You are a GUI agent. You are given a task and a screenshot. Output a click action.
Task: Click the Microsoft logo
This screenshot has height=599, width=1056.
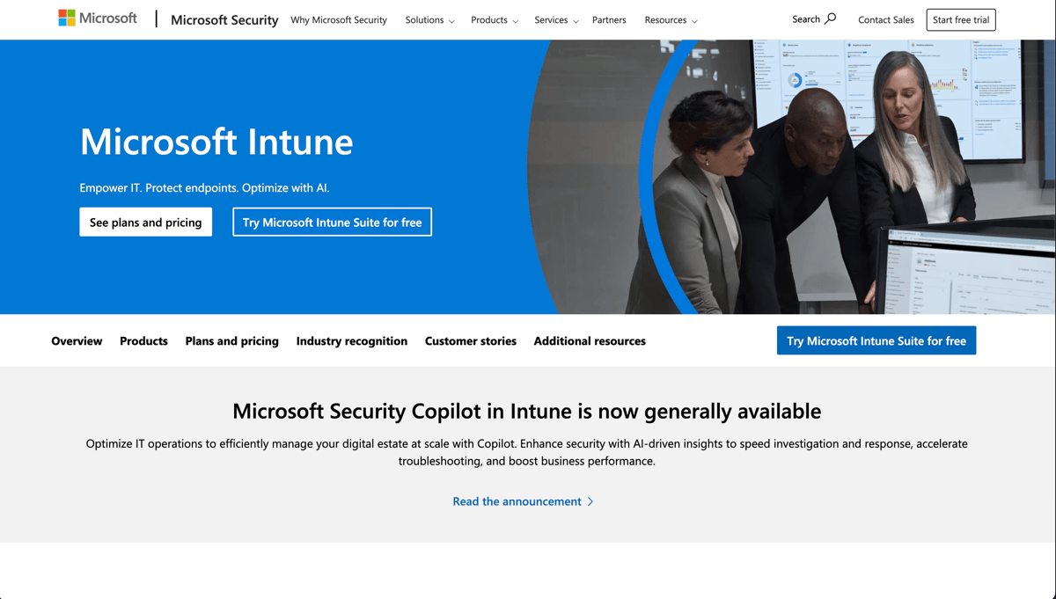coord(98,18)
